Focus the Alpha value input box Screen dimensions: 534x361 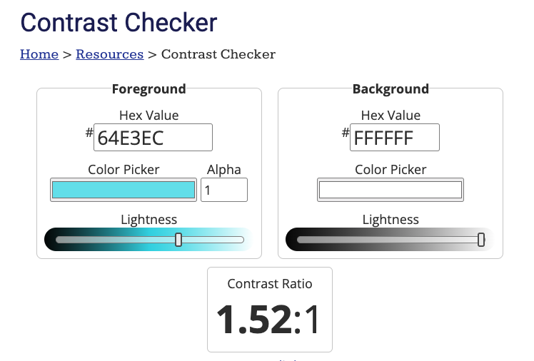[223, 190]
